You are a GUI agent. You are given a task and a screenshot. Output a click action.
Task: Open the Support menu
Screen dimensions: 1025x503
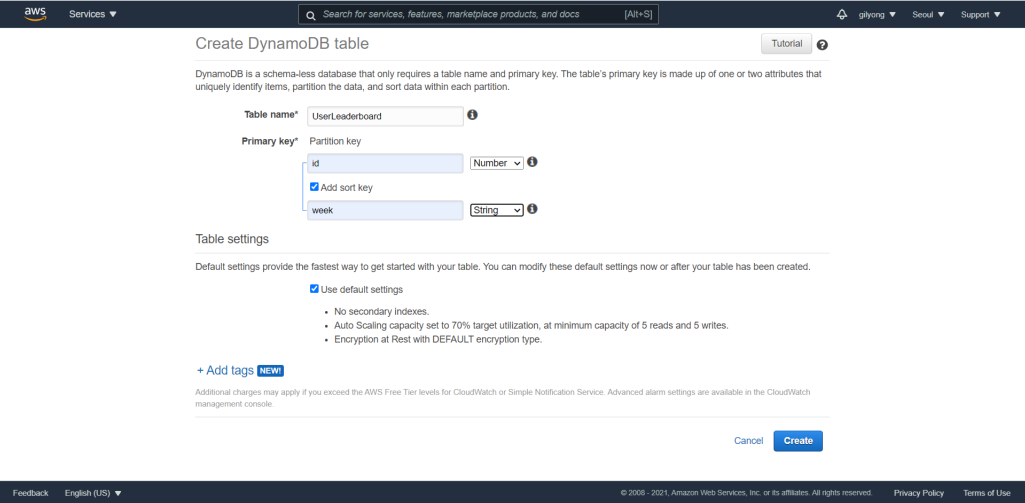tap(980, 14)
